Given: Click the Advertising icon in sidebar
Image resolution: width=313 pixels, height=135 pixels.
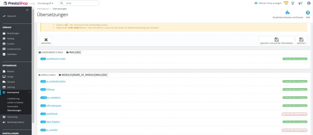Looking at the screenshot, I should [x=4, y=117].
